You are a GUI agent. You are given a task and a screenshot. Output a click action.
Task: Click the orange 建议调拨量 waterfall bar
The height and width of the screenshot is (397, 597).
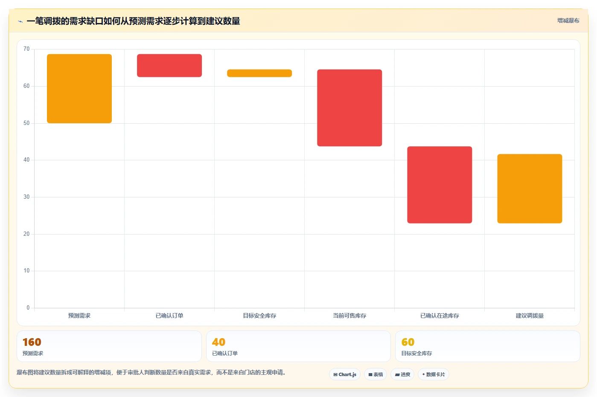[530, 188]
